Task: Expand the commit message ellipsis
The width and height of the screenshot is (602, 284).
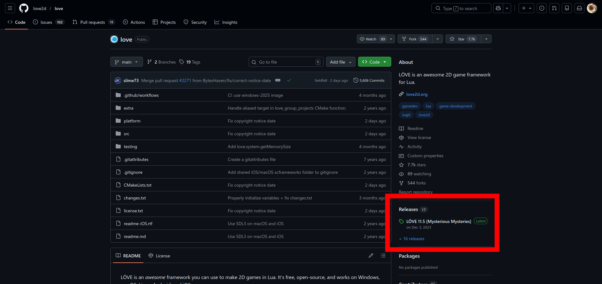Action: coord(278,80)
